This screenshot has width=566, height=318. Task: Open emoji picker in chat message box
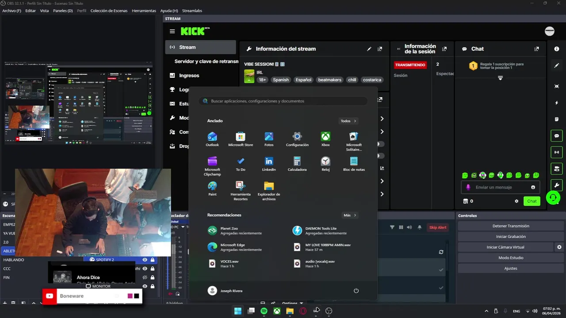pos(533,187)
